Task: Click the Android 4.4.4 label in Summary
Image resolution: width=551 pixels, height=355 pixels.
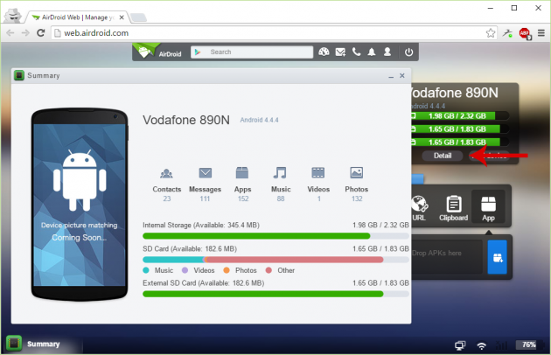Action: coord(260,120)
